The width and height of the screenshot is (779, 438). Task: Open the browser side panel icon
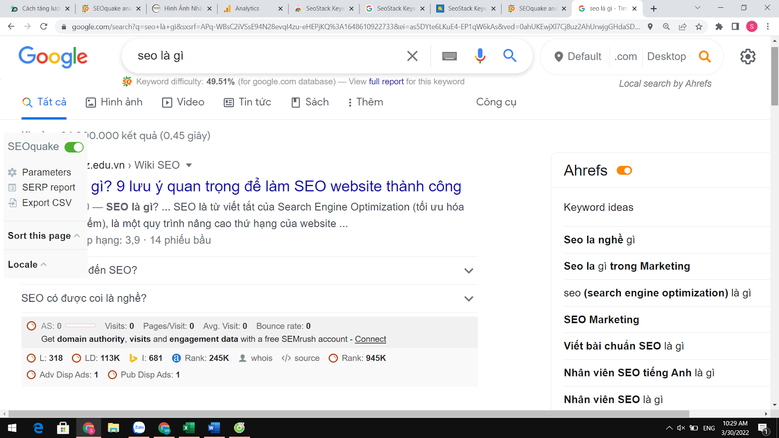point(735,27)
